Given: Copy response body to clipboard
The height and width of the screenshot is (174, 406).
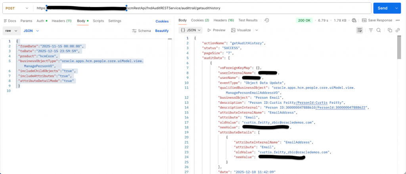Looking at the screenshot, I should pos(390,30).
